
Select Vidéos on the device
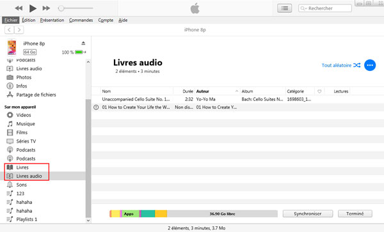click(24, 115)
